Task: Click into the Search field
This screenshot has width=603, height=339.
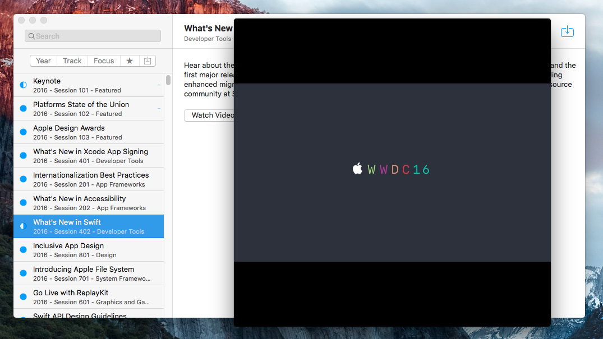Action: [95, 36]
